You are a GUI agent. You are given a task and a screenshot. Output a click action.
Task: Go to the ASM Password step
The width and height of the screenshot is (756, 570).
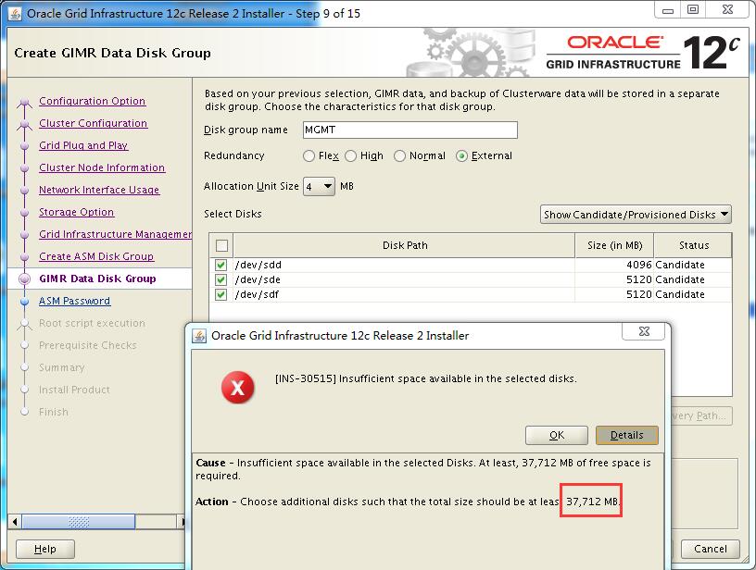click(74, 301)
